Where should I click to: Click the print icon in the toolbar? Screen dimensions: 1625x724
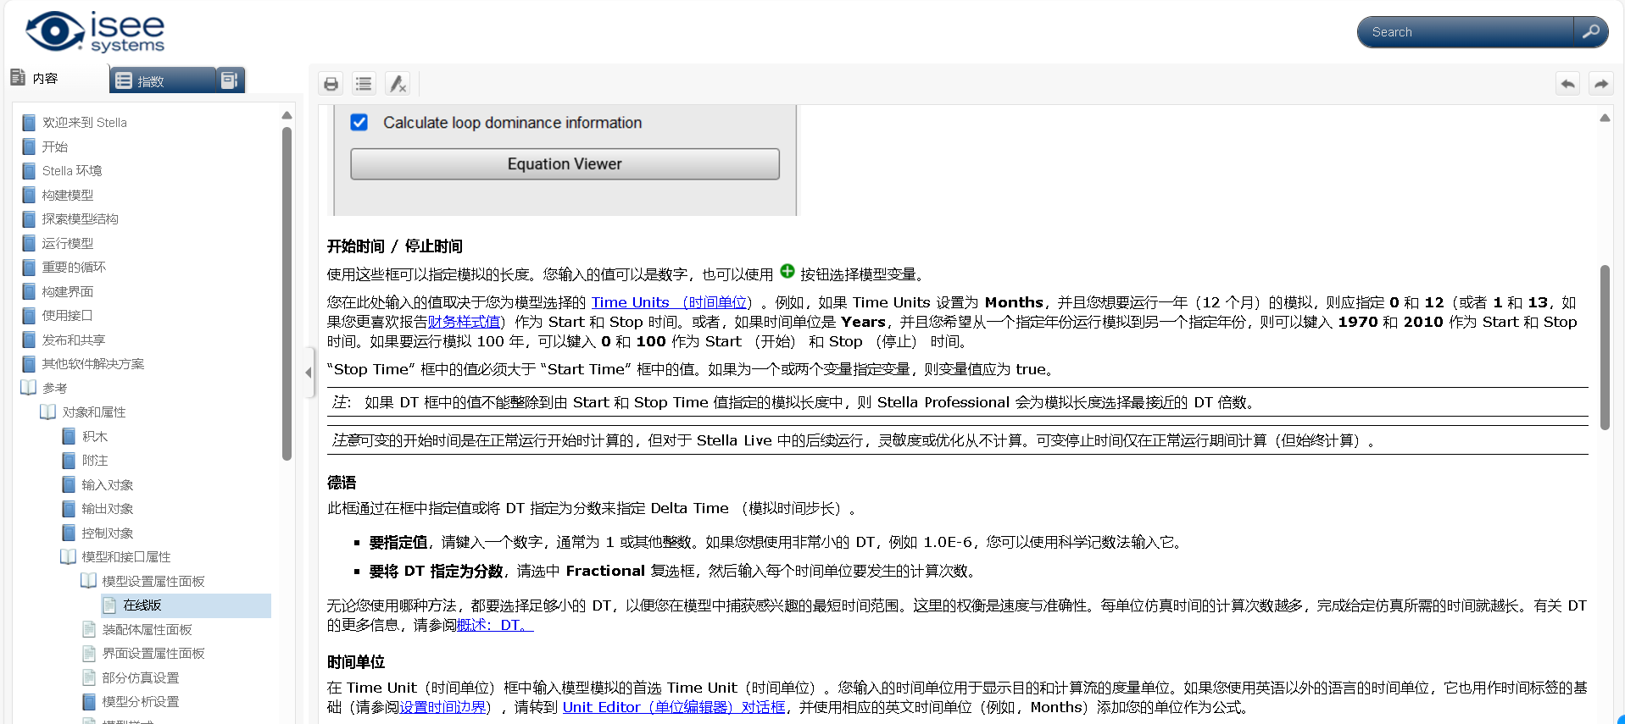[331, 84]
